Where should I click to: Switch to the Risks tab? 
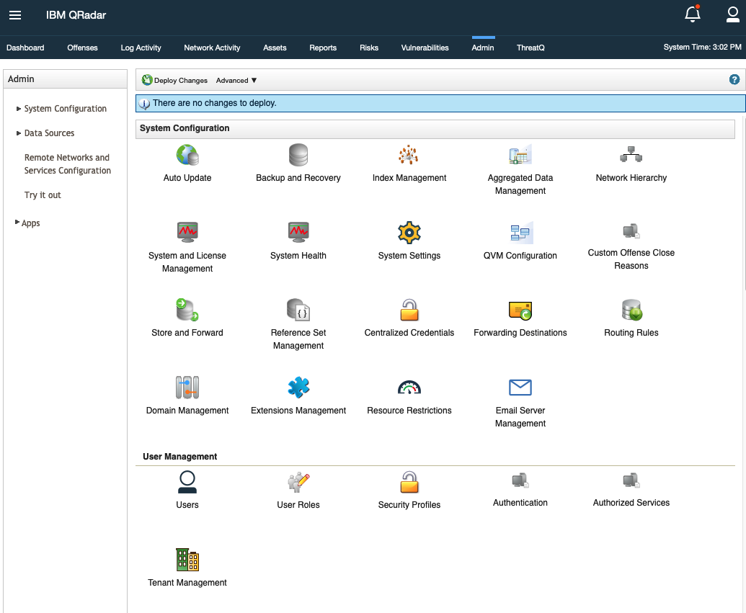coord(369,48)
